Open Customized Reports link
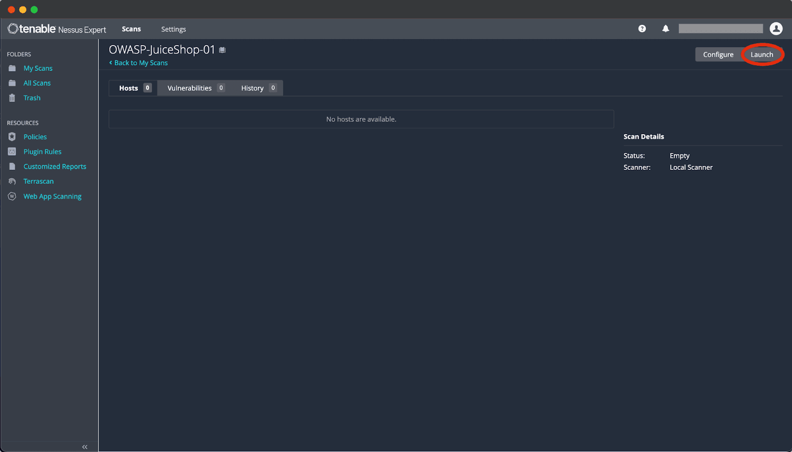This screenshot has width=792, height=452. coord(55,166)
